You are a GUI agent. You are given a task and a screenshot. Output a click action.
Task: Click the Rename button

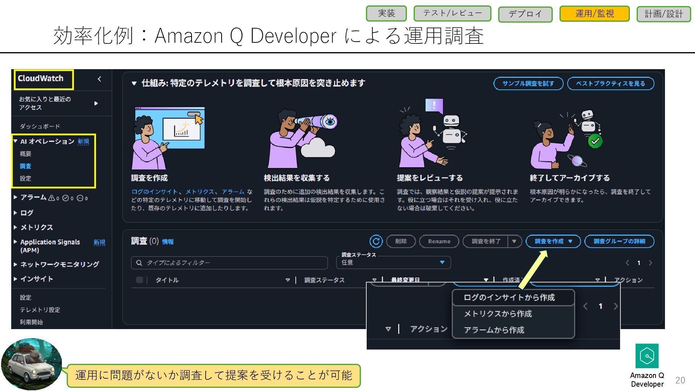coord(439,241)
